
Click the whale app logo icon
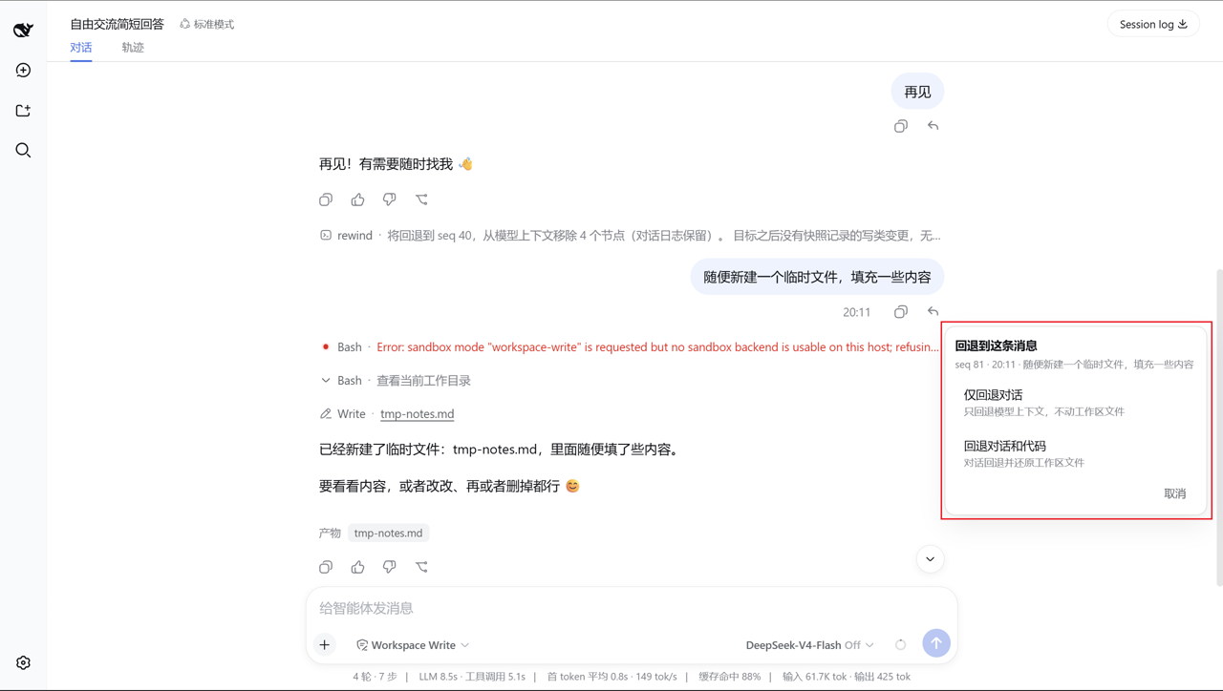(23, 30)
